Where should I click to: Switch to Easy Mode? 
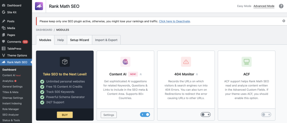click(244, 6)
